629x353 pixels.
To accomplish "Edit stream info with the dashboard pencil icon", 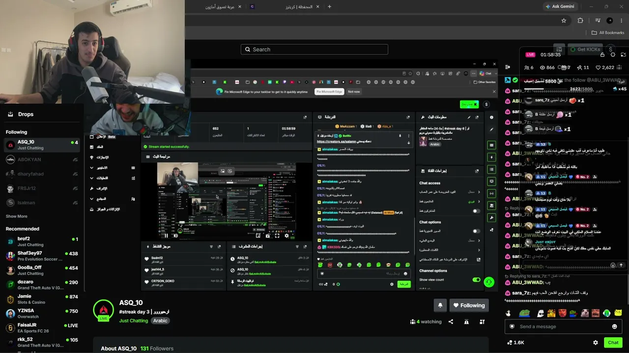I will (x=469, y=117).
